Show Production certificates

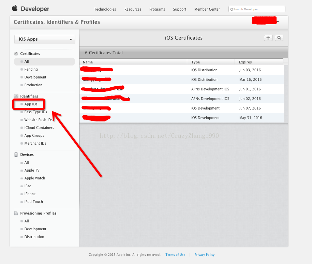[33, 85]
